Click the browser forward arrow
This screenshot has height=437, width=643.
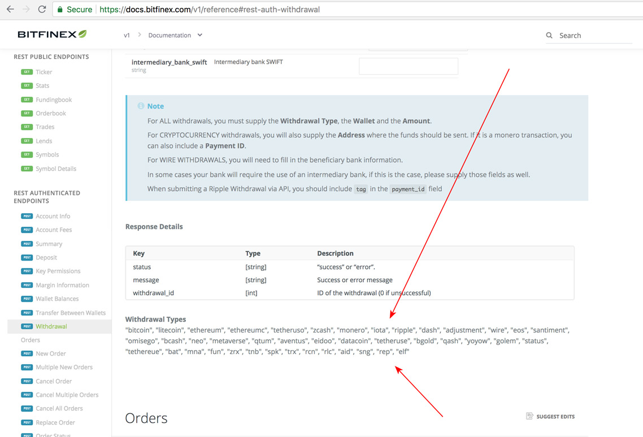[26, 9]
